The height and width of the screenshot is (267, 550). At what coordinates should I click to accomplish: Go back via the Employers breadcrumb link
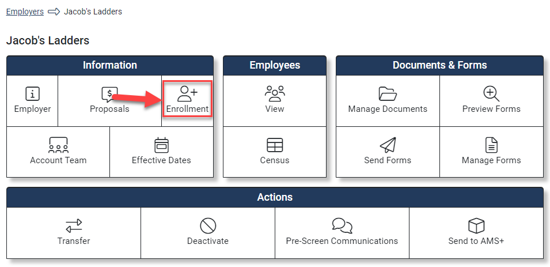[25, 12]
